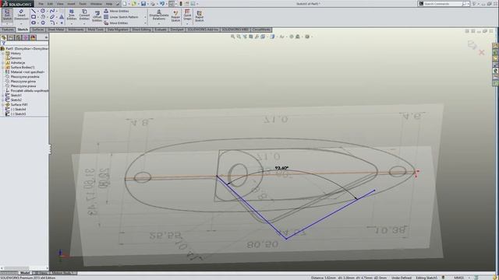Screen dimensions: 499x280
Task: Click Move Entities
Action: (x=116, y=23)
